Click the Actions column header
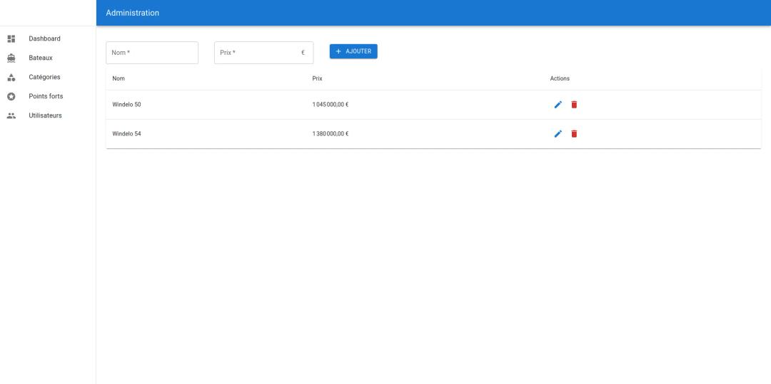 [x=560, y=78]
